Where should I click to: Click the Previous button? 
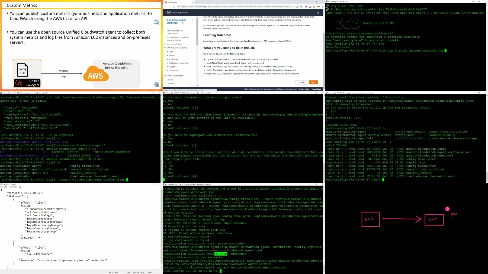point(301,82)
